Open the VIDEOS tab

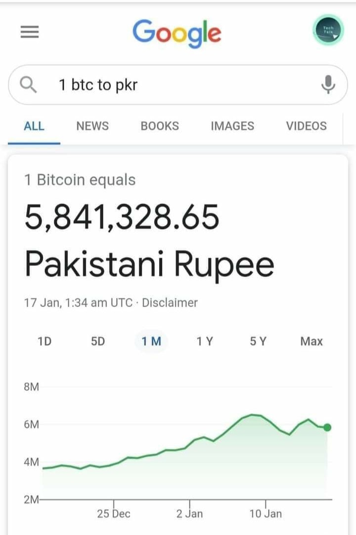point(306,126)
